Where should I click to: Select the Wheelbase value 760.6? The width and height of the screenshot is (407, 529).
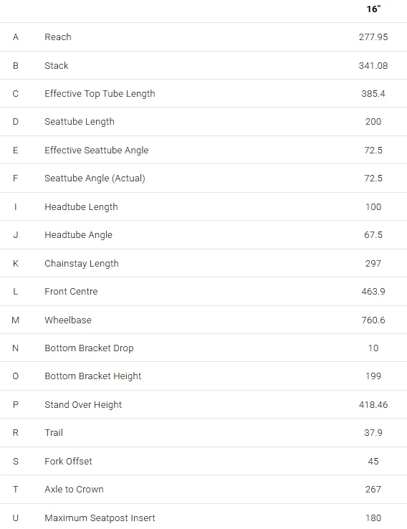coord(373,320)
